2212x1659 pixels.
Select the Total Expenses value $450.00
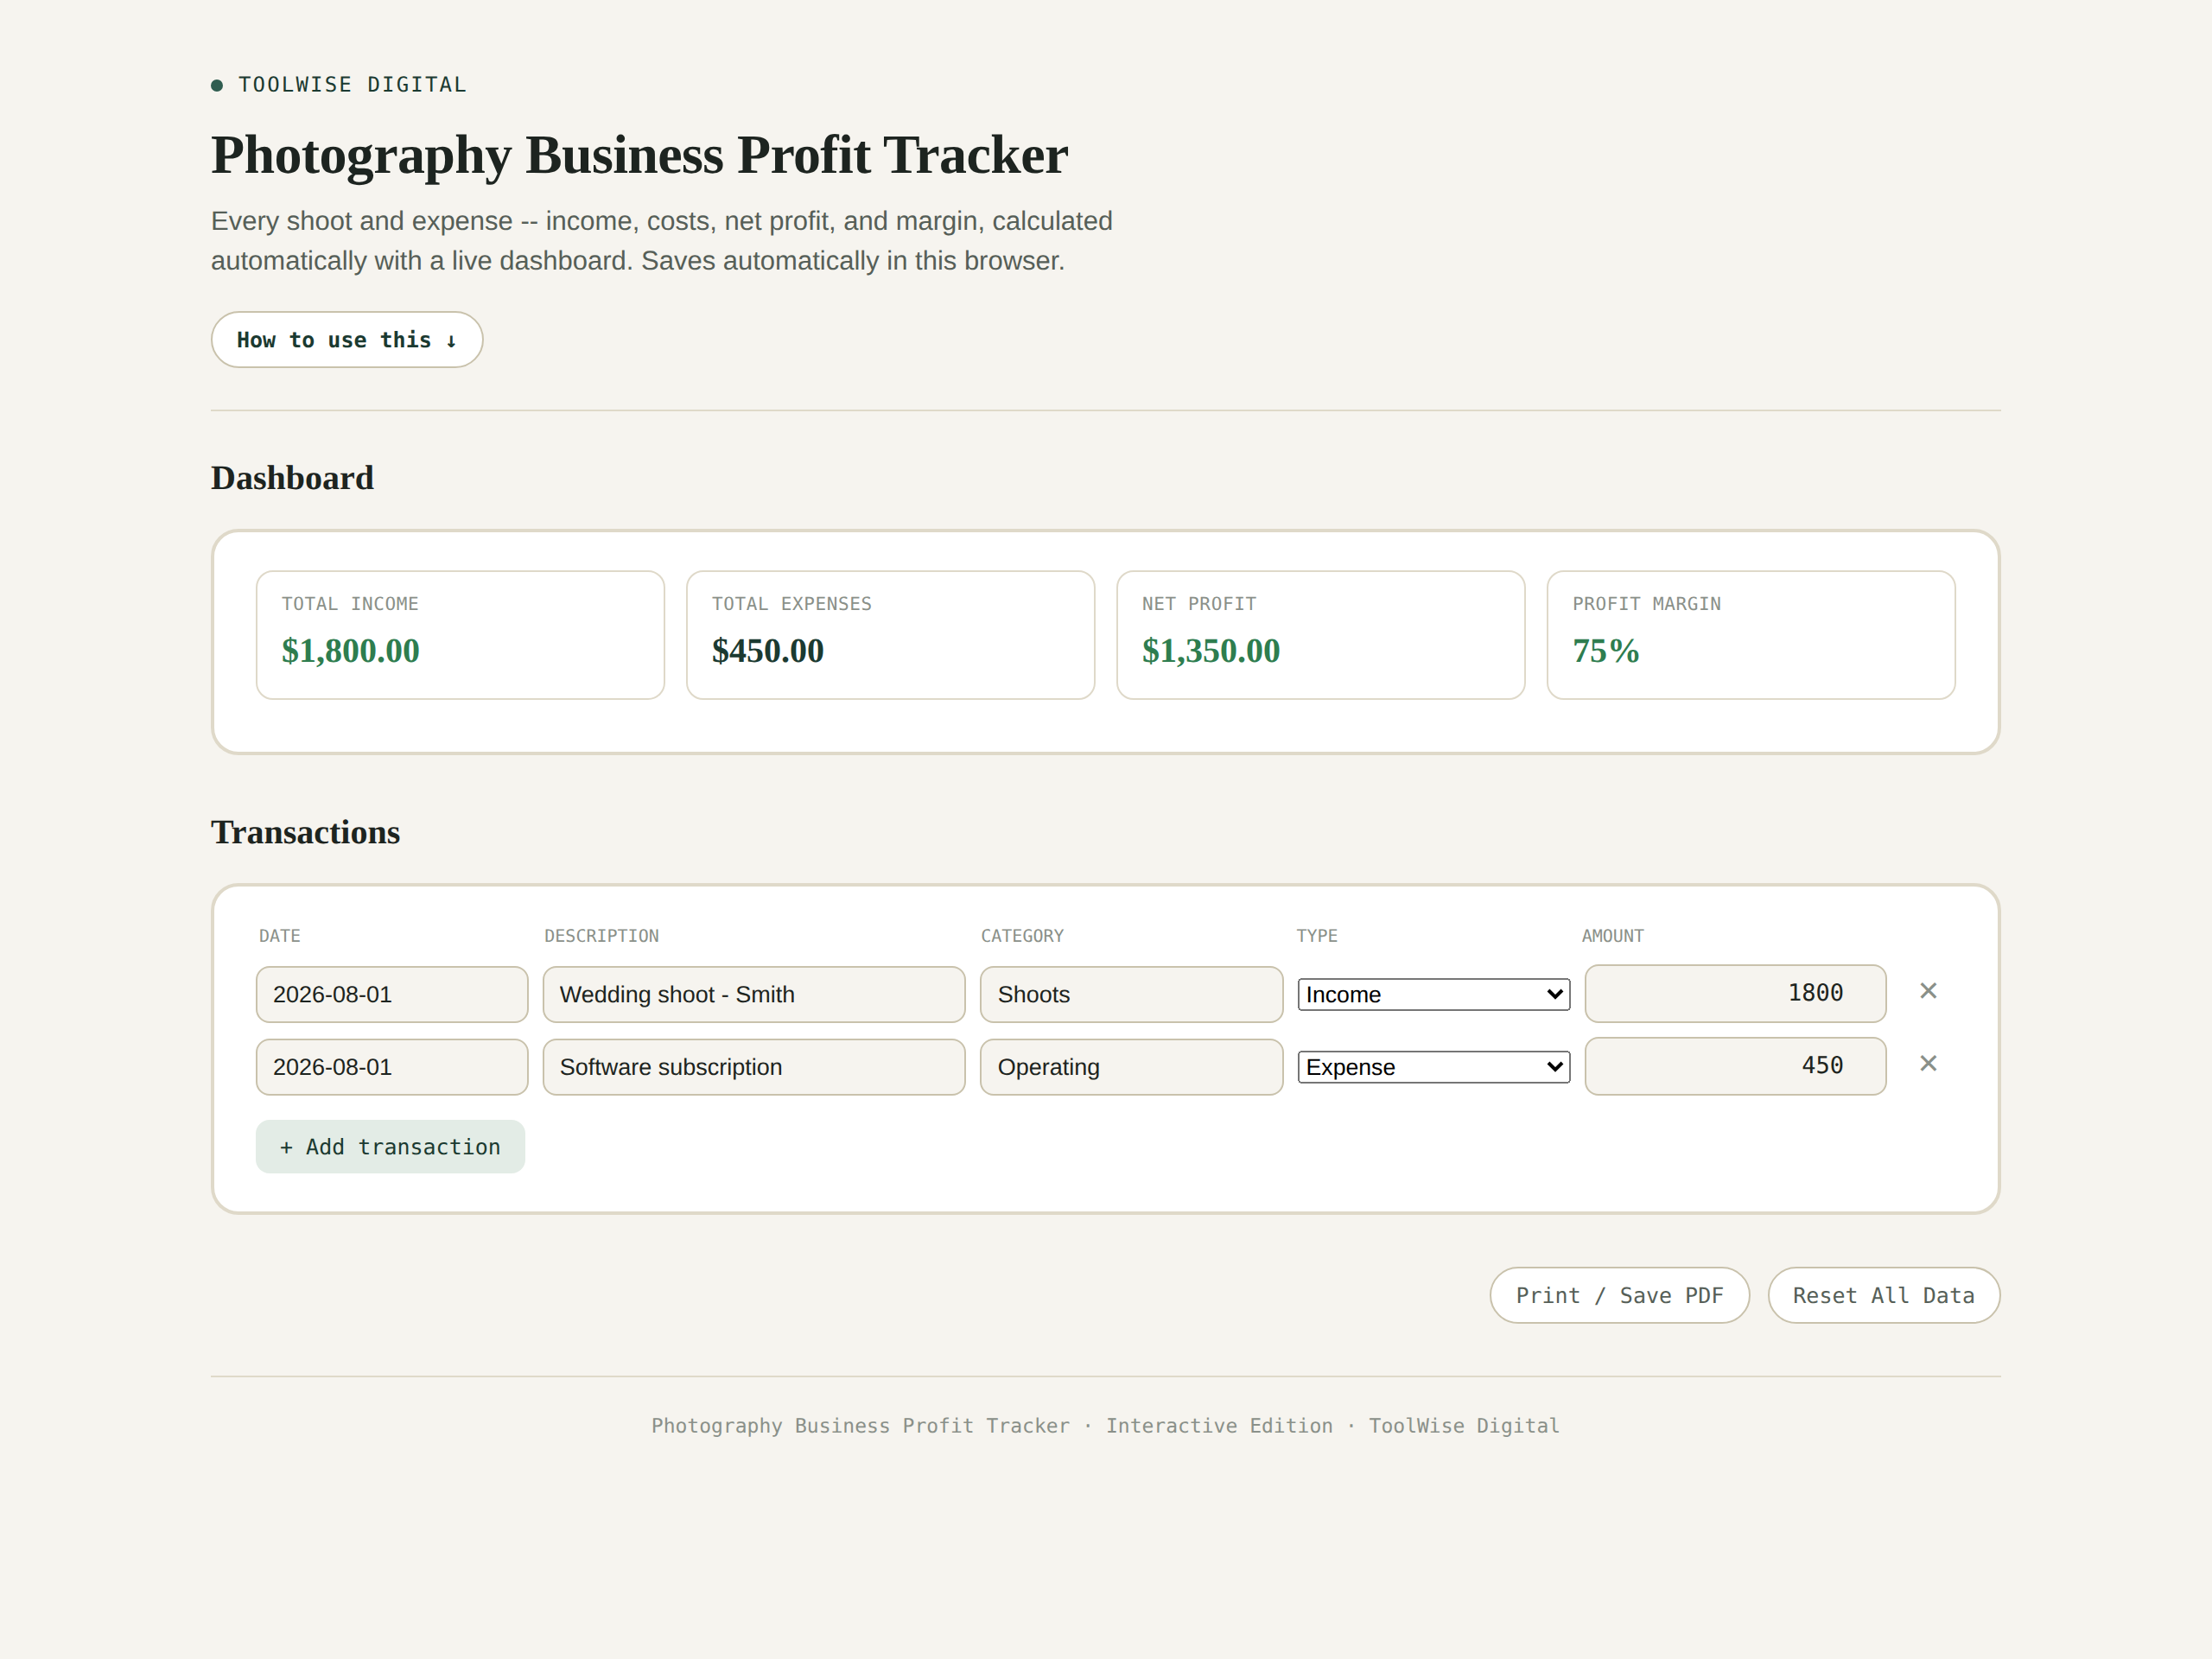coord(767,651)
